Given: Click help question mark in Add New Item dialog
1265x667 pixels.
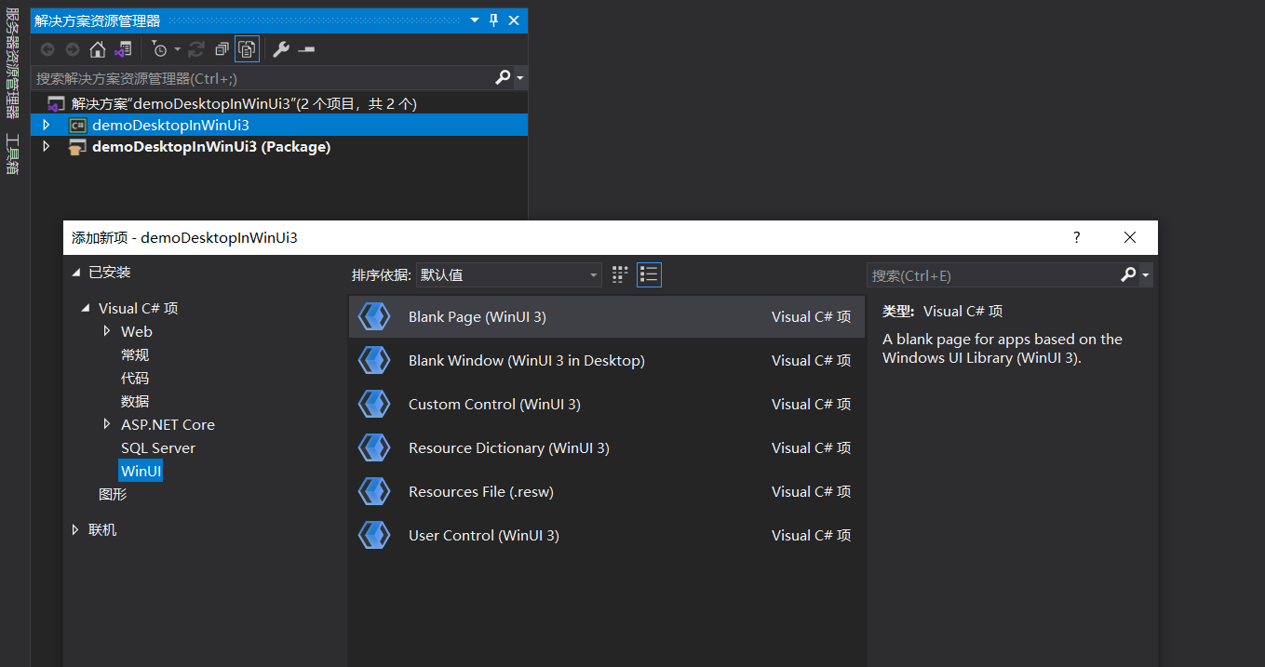Looking at the screenshot, I should point(1077,237).
